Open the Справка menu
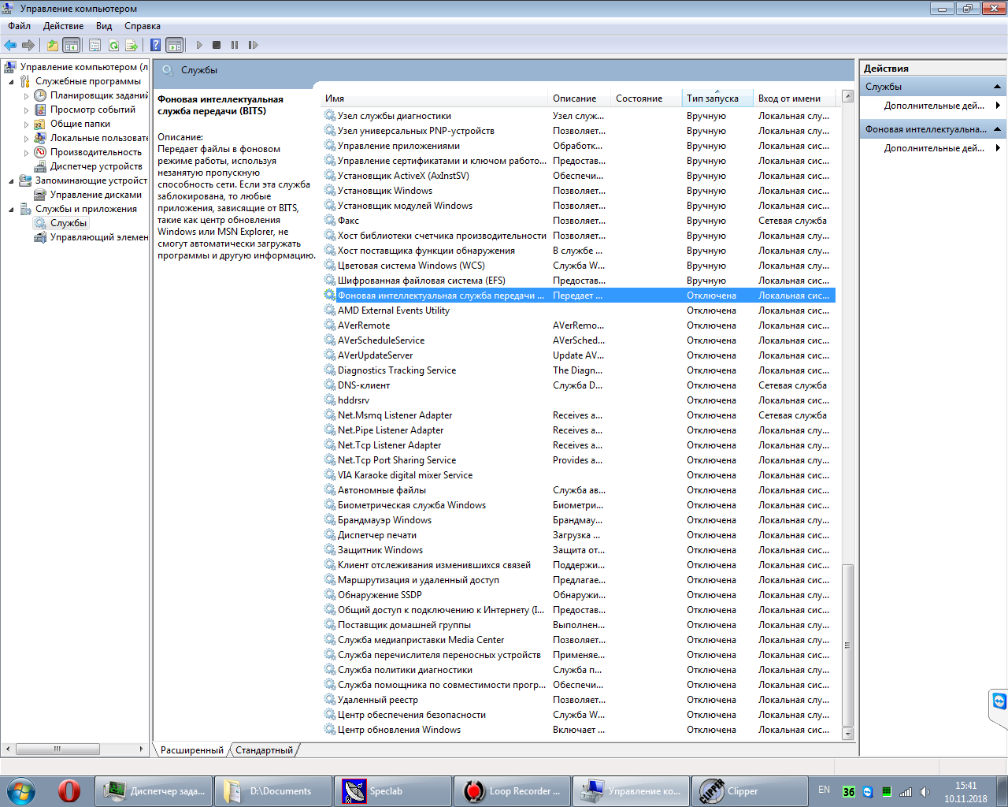The width and height of the screenshot is (1008, 807). tap(142, 26)
